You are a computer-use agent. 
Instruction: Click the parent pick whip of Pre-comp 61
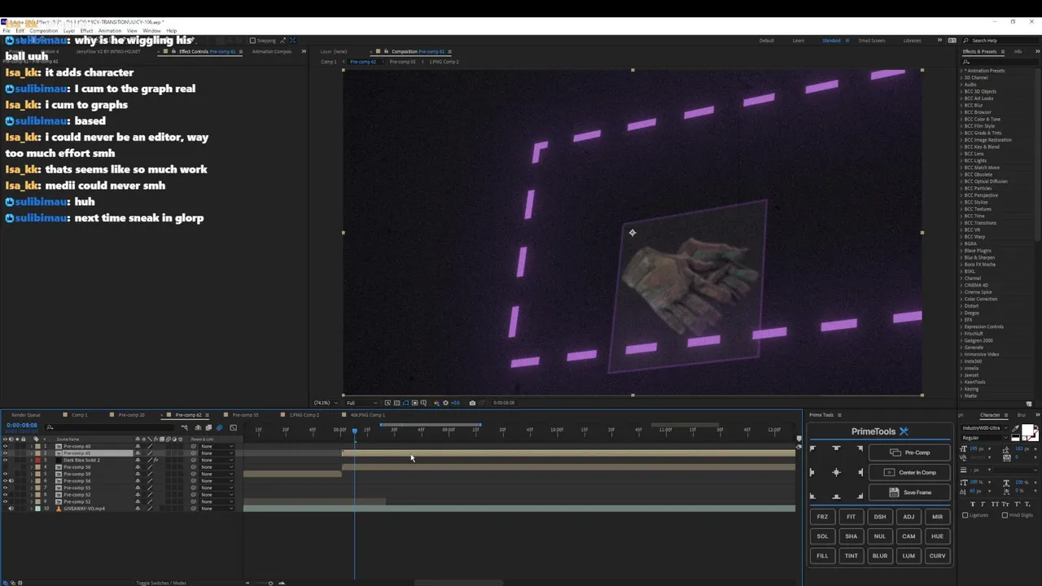(194, 453)
